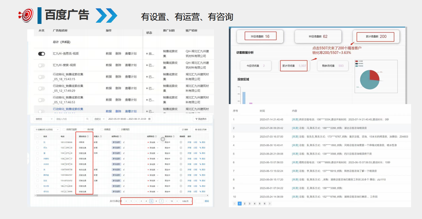The image size is (422, 219).
Task: Open the 新线索 stage dropdown in the 朱 row
Action: click(153, 170)
